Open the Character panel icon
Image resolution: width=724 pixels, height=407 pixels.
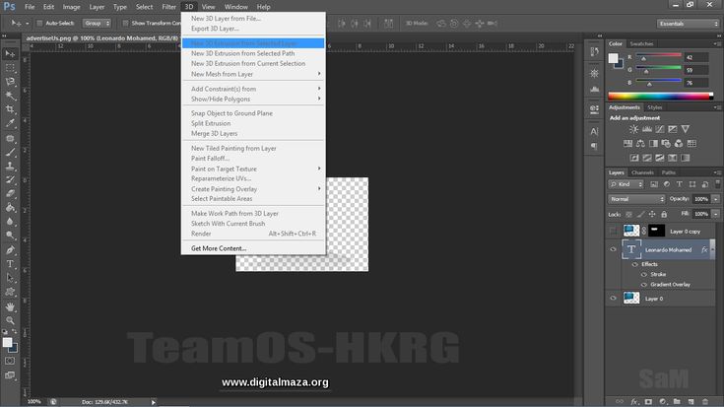[594, 131]
